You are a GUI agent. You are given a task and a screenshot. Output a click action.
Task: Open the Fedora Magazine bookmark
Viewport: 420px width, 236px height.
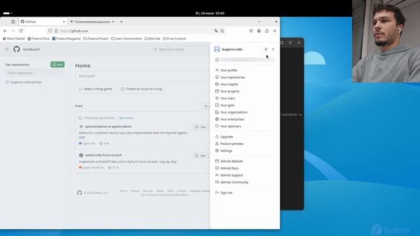[x=66, y=39]
